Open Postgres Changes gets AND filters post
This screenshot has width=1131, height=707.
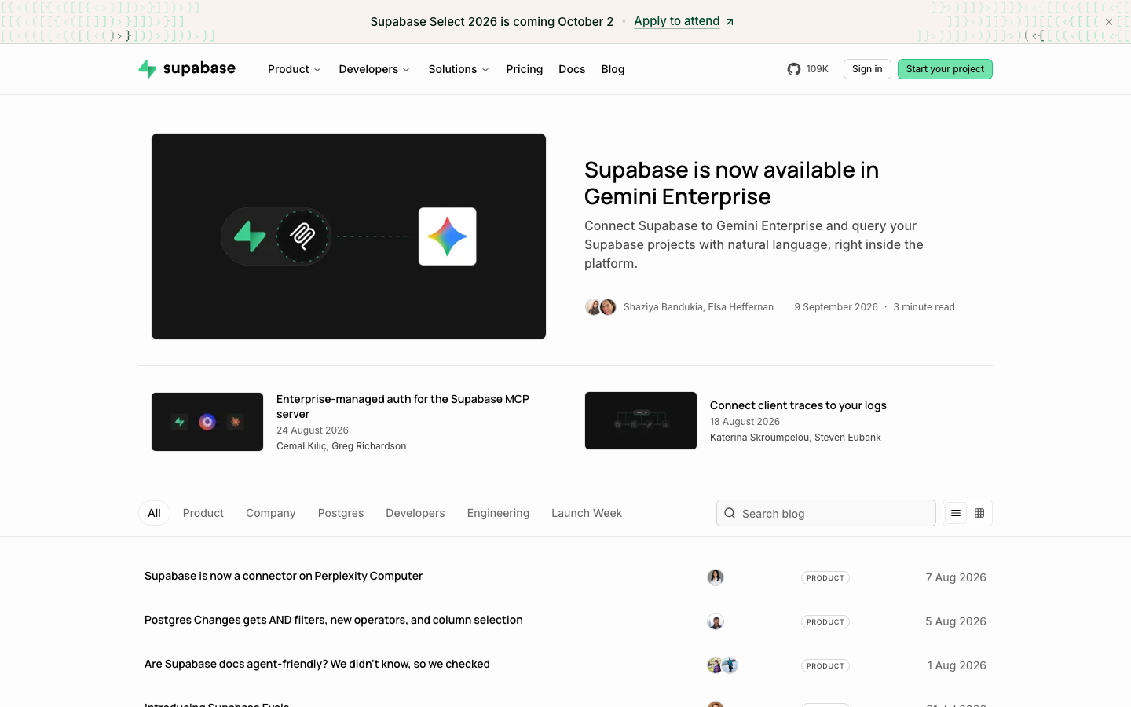334,620
